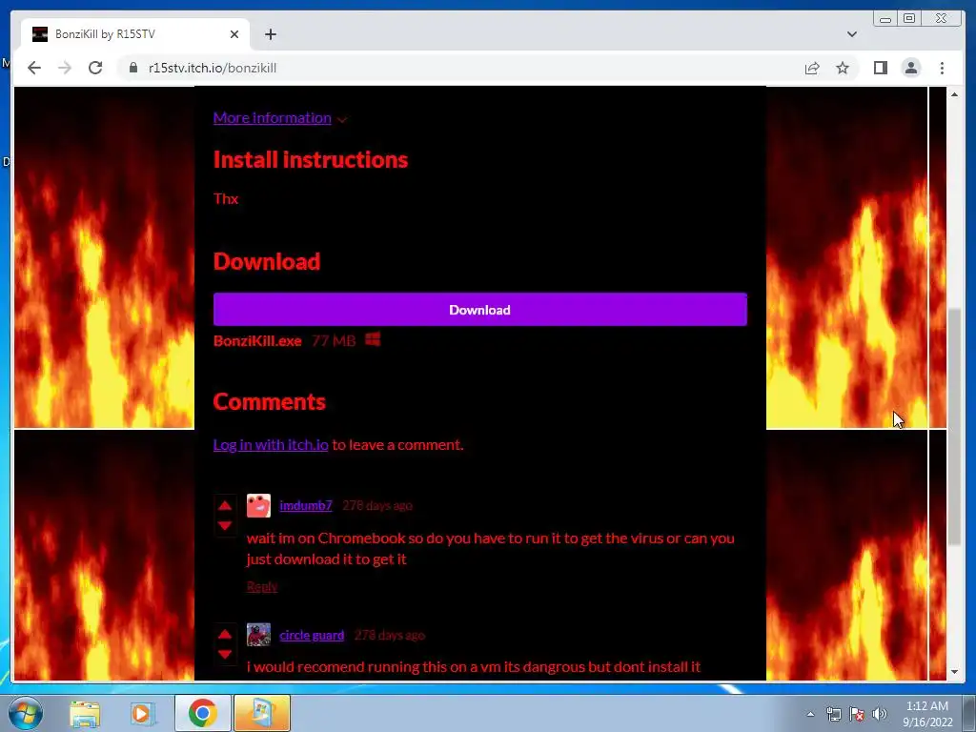Screen dimensions: 976x732
Task: Open the highlighted Windows taskbar app
Action: pos(261,713)
